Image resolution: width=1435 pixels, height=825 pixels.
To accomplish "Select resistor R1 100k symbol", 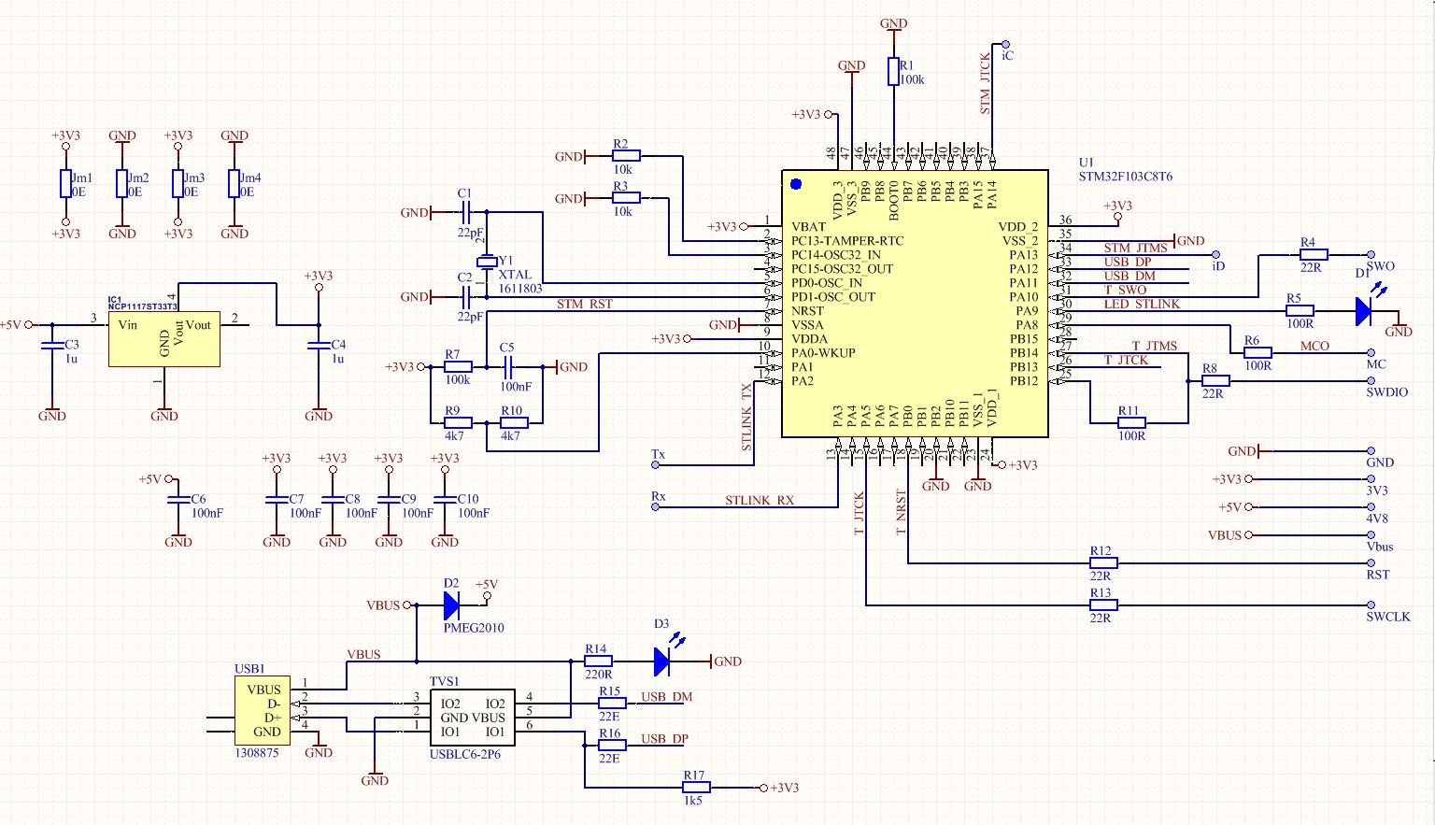I will tap(893, 72).
